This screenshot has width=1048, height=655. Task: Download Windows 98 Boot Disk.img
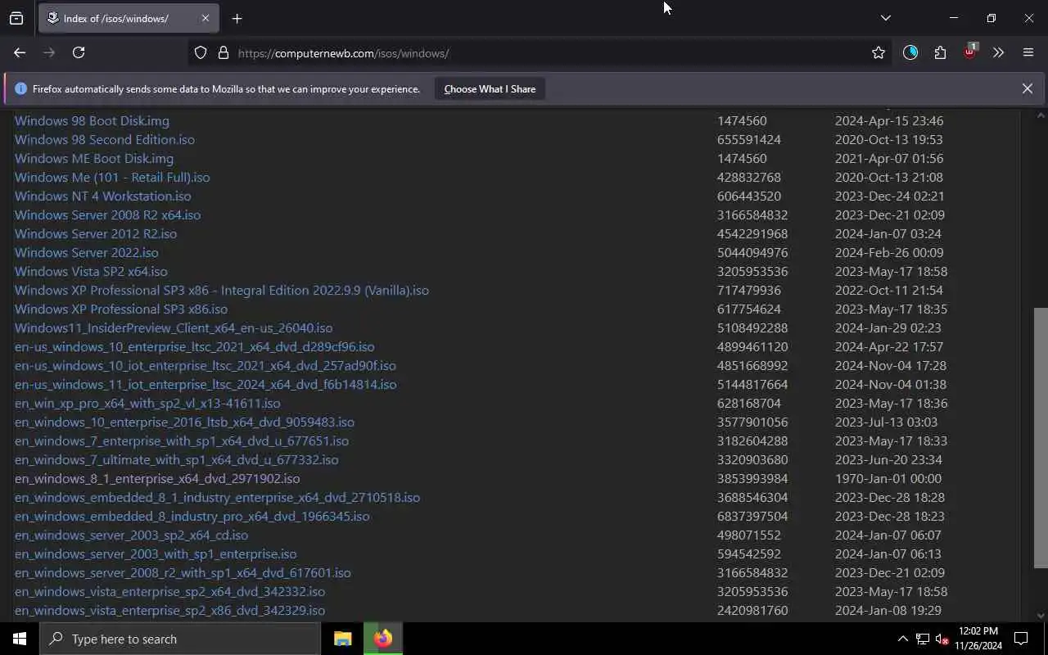pos(92,121)
